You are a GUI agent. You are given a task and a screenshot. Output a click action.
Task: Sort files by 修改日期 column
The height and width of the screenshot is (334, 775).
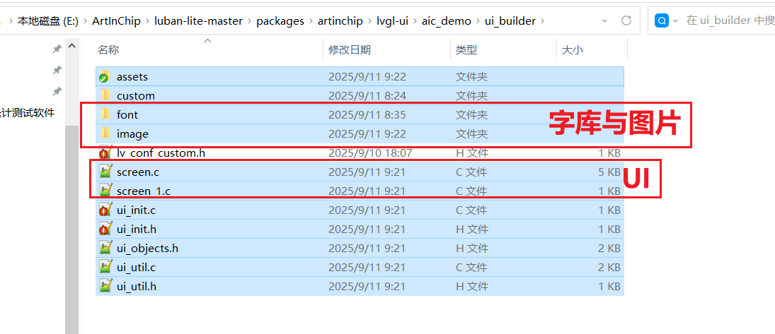coord(350,50)
